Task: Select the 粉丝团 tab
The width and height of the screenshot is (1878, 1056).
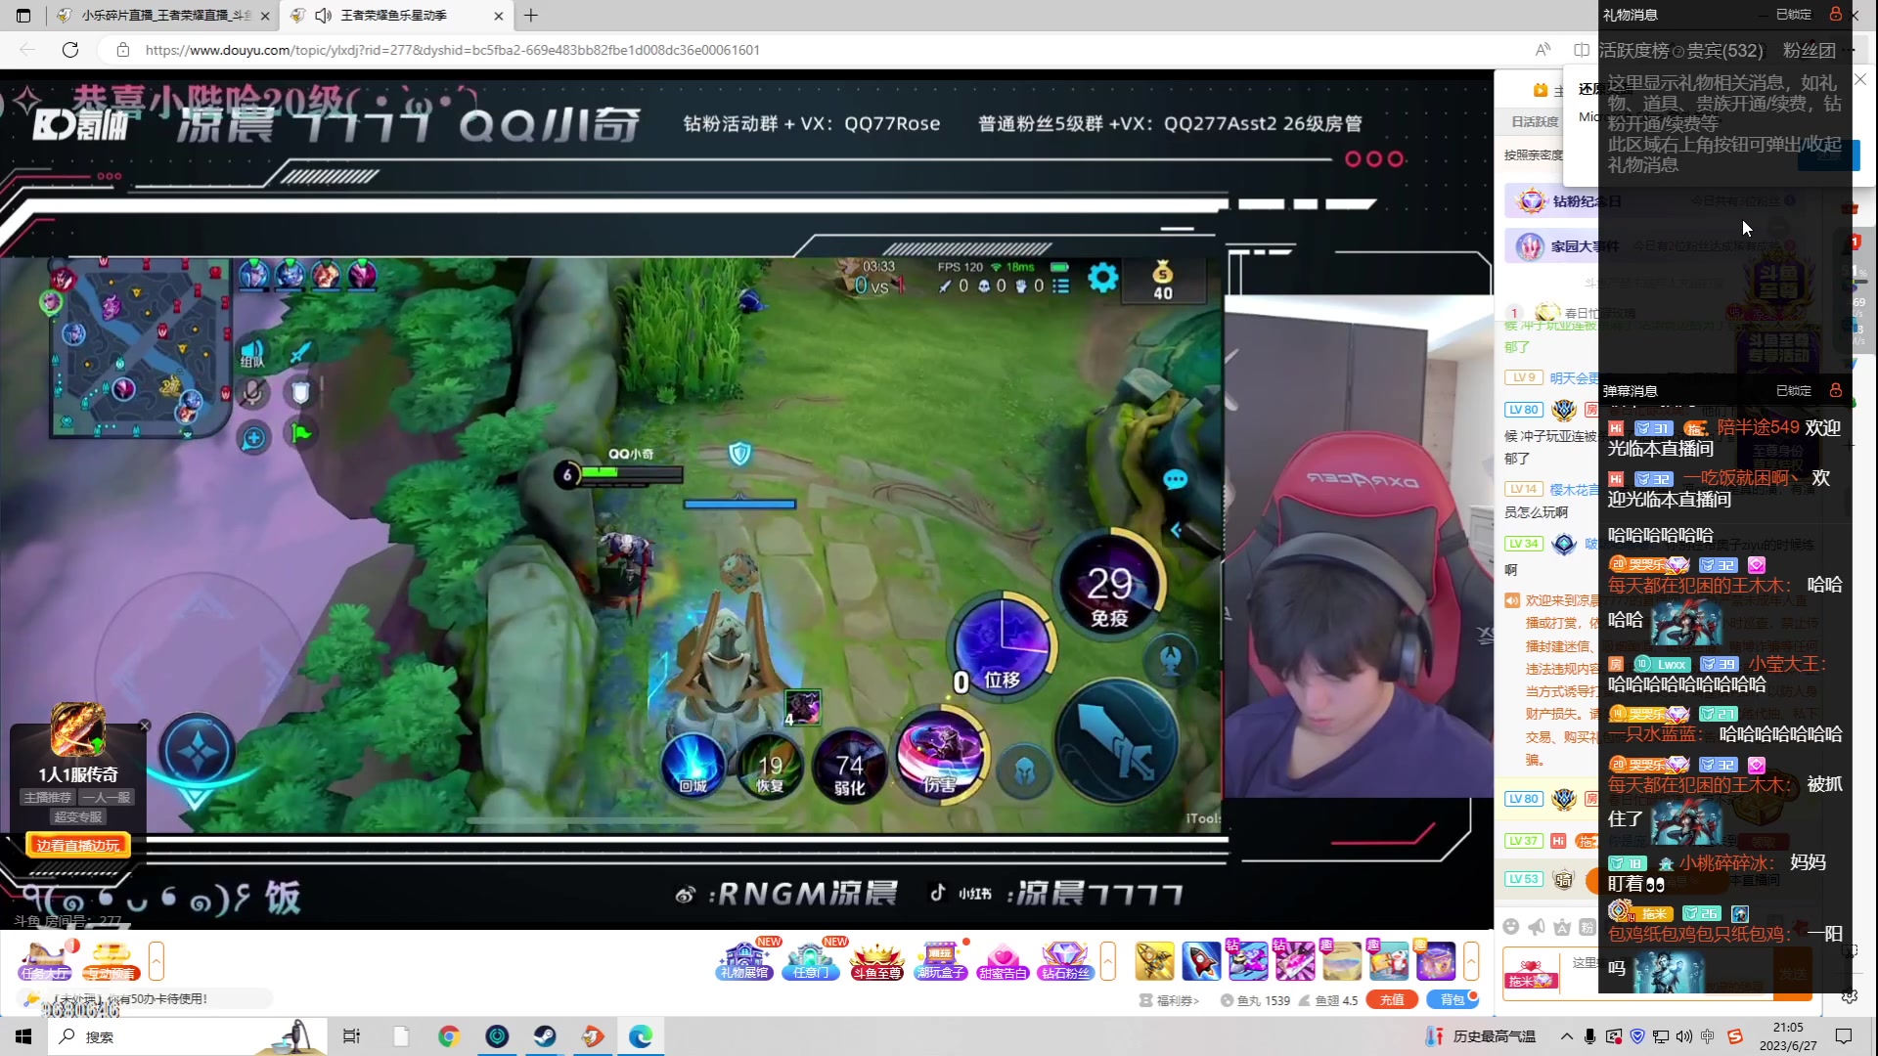Action: click(x=1810, y=51)
